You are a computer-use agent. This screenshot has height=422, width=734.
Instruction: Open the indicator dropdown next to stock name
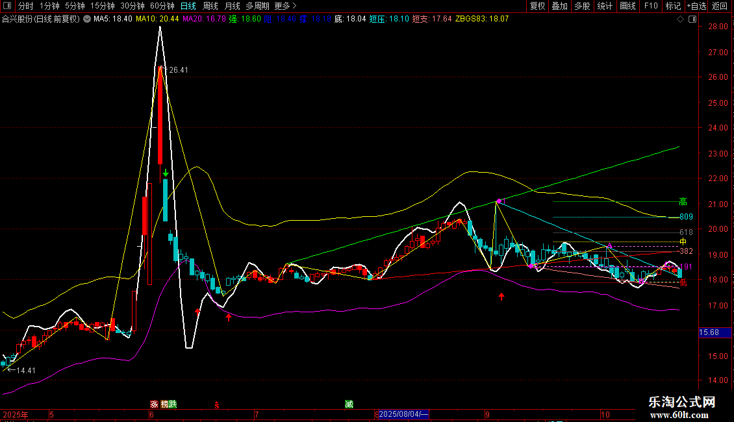87,19
